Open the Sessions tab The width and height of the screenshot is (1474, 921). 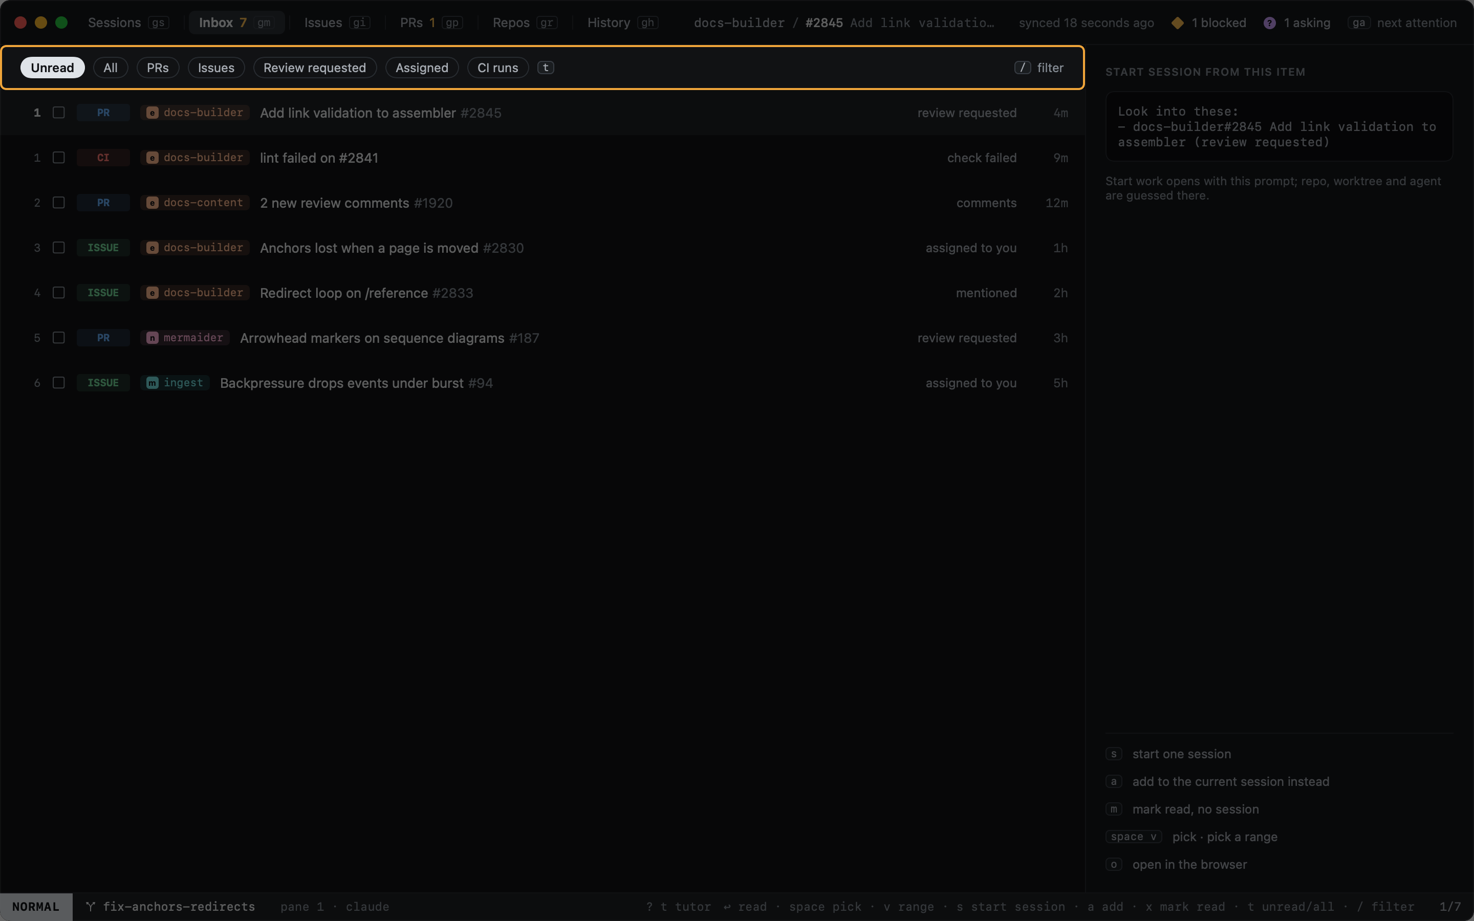[x=128, y=23]
